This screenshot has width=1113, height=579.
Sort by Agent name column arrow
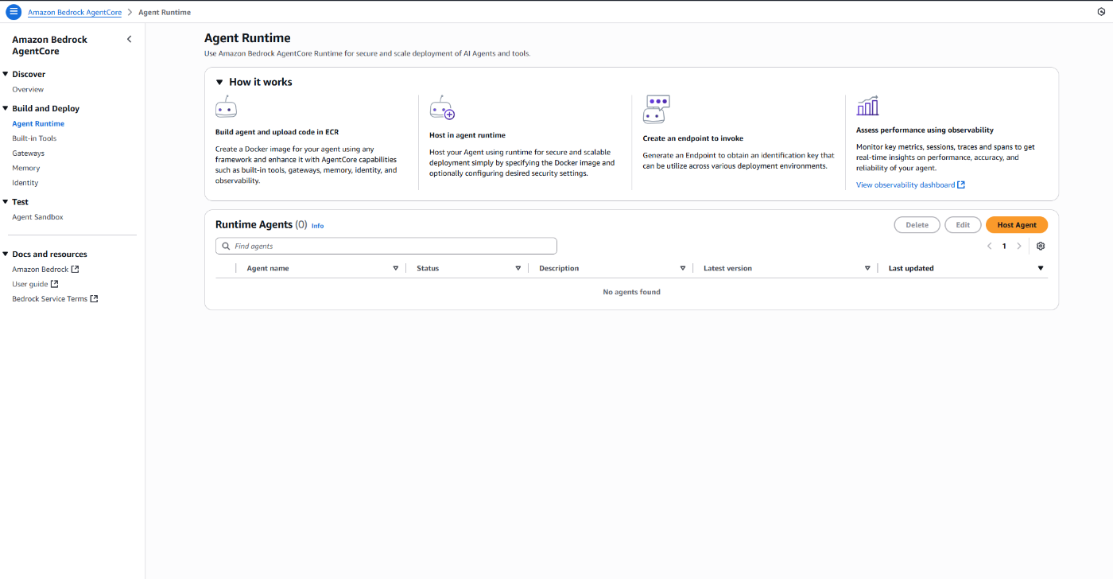[x=396, y=269]
